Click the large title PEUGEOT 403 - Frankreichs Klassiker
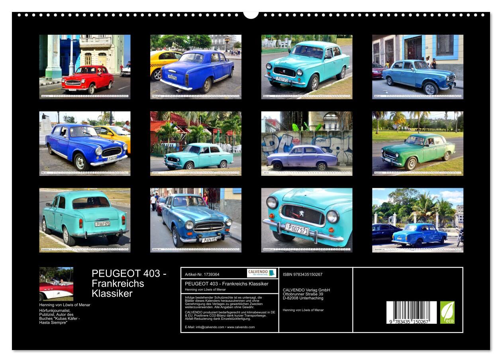The width and height of the screenshot is (502, 362). click(129, 283)
